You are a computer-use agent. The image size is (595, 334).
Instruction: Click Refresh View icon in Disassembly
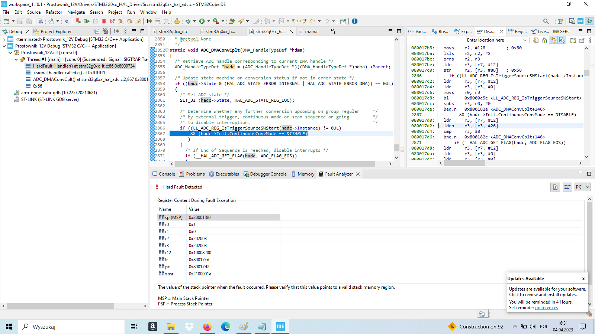(x=536, y=40)
